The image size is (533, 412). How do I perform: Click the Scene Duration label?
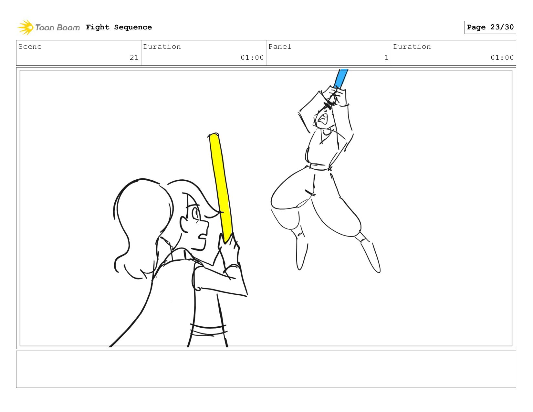click(x=162, y=47)
